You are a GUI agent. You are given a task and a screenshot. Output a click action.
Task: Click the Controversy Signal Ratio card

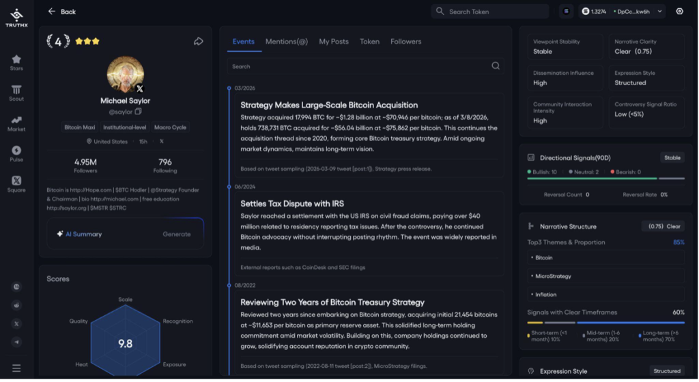point(646,112)
